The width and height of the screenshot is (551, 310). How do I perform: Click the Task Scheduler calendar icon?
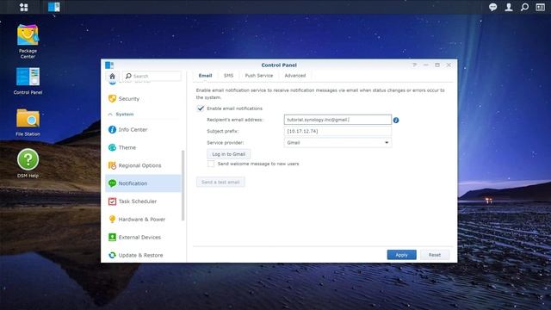pos(112,201)
